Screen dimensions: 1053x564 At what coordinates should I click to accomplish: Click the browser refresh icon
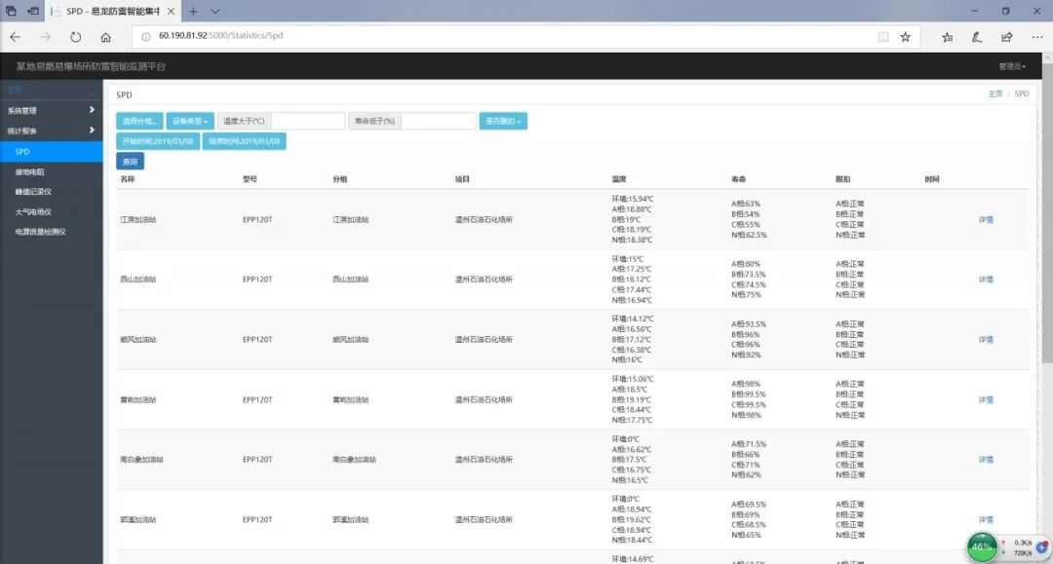coord(75,37)
